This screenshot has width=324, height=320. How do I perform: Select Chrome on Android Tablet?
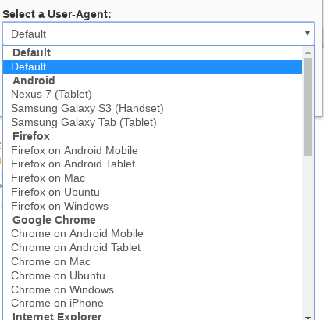tap(152, 248)
